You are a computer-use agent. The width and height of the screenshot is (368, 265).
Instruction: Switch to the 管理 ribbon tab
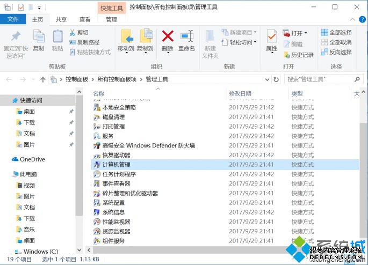click(x=112, y=19)
